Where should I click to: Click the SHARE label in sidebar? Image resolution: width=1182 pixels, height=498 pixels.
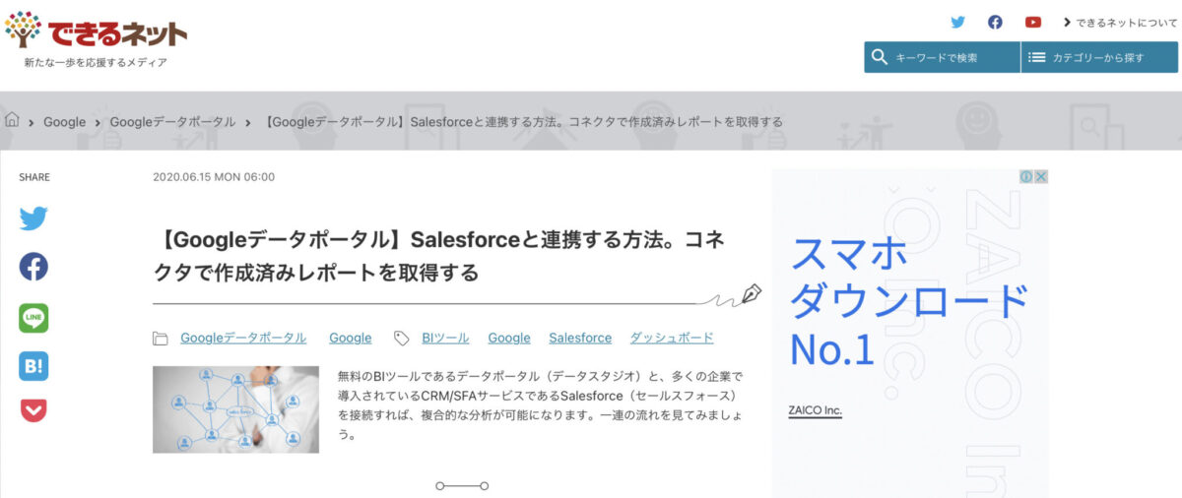click(x=34, y=177)
